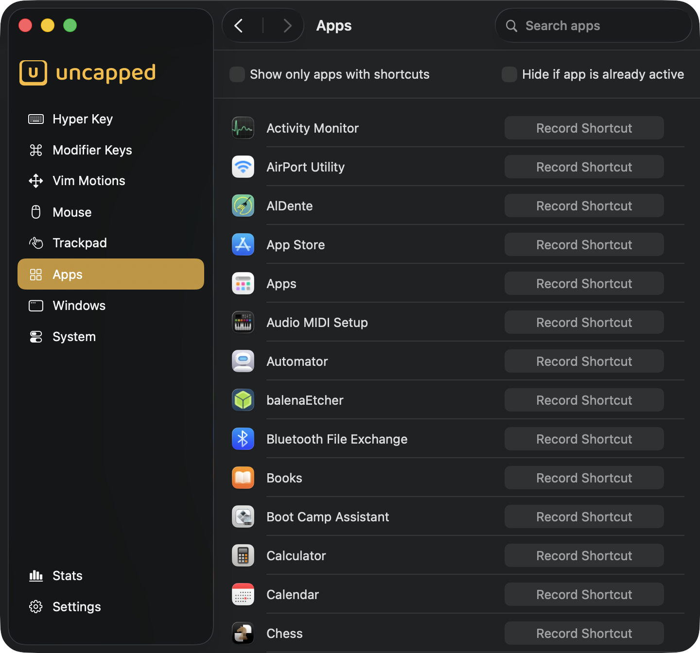Click the Bluetooth File Exchange icon
The image size is (700, 653).
coord(243,439)
